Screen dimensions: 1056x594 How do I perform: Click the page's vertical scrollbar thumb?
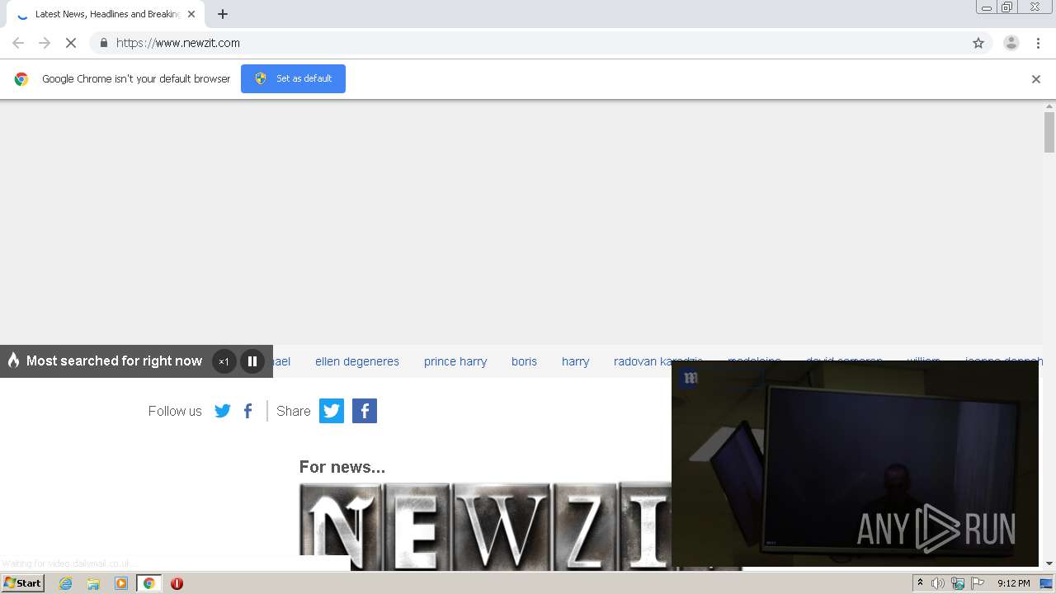[x=1049, y=132]
